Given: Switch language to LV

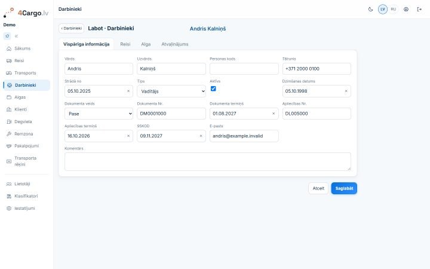Looking at the screenshot, I should pos(383,10).
